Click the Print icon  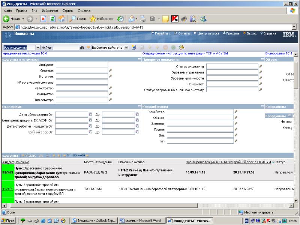click(x=143, y=19)
